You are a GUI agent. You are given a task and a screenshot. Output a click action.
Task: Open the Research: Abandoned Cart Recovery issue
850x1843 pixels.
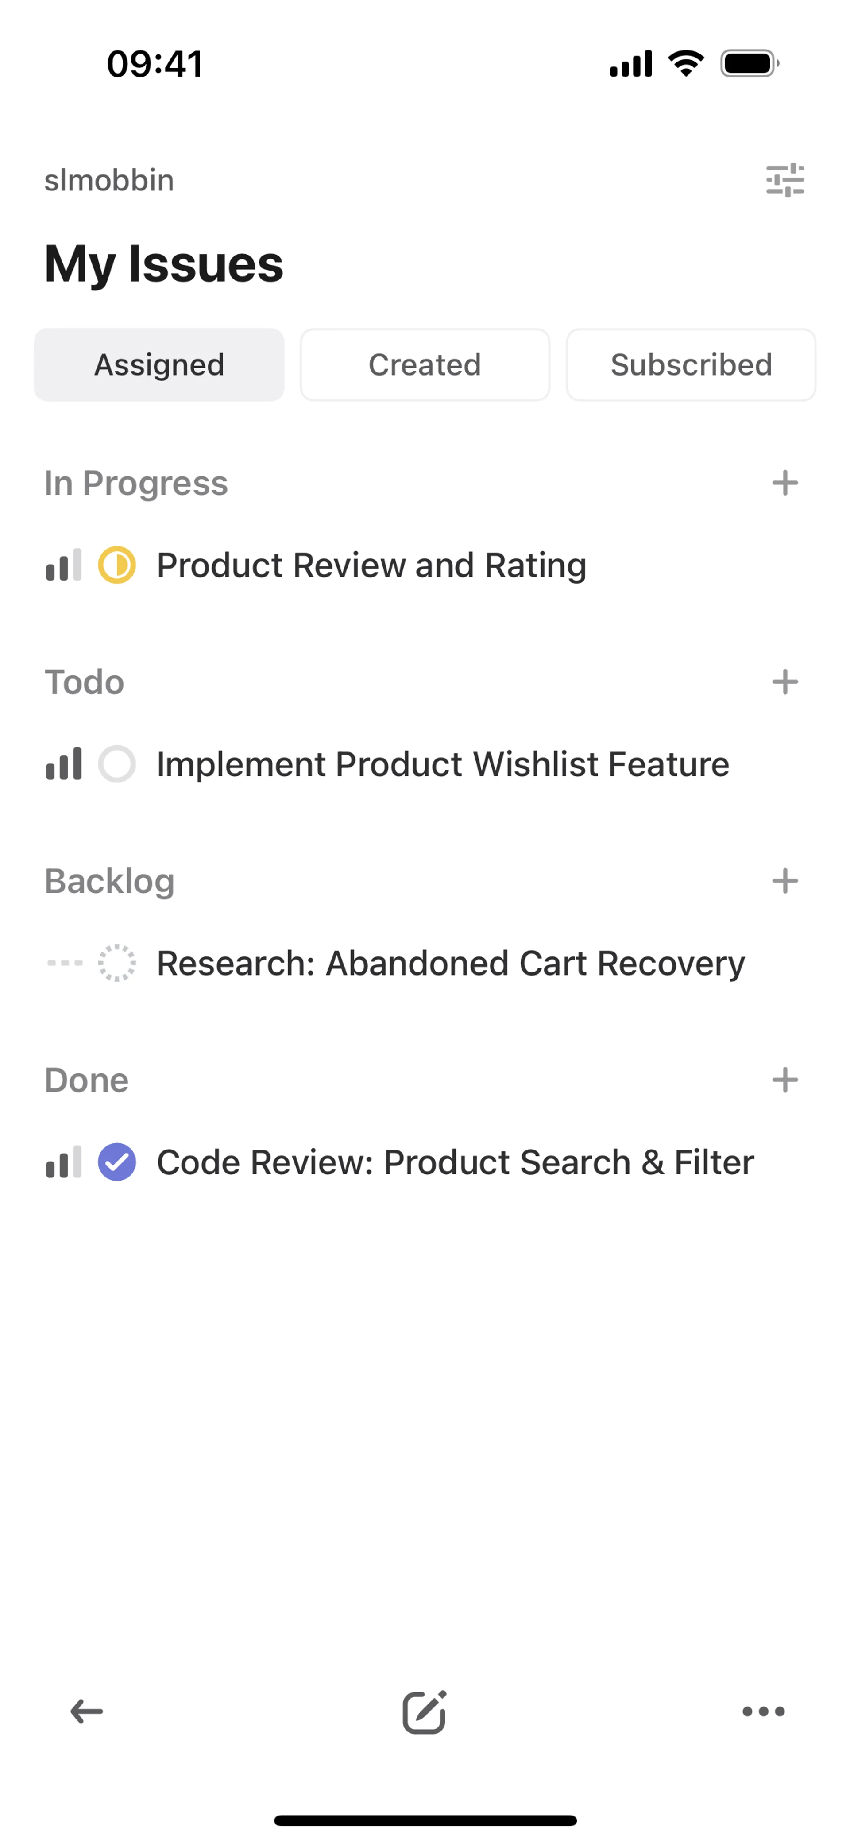point(451,963)
